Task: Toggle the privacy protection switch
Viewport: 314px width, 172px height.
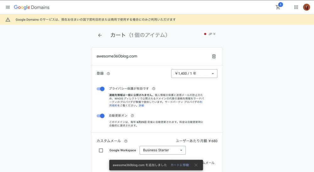Action: tap(100, 89)
